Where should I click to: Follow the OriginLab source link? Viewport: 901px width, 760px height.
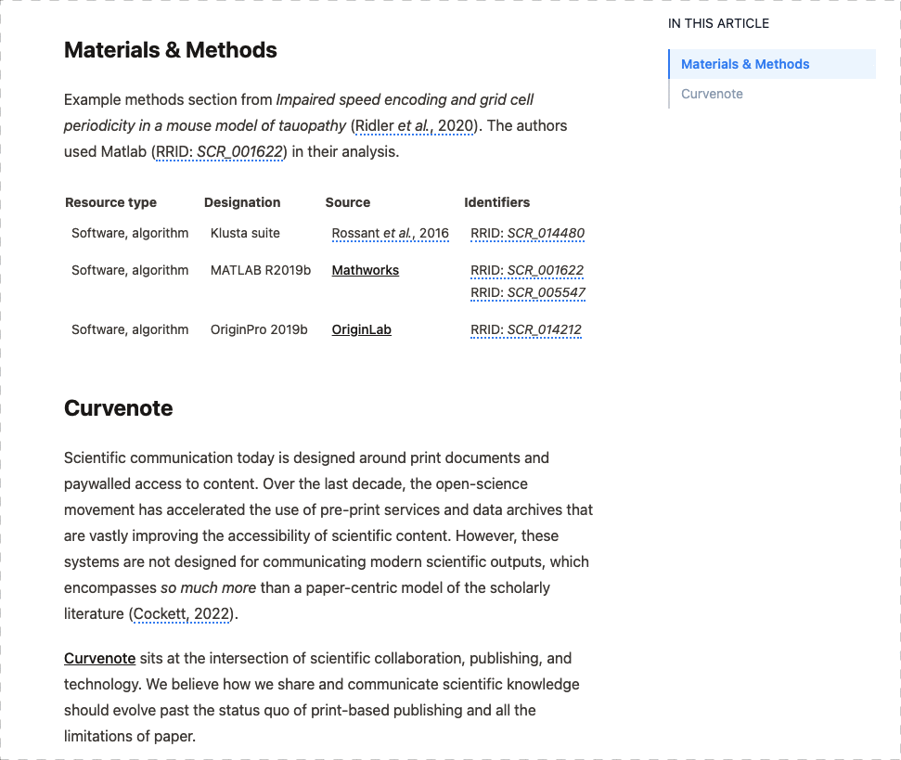(x=362, y=329)
